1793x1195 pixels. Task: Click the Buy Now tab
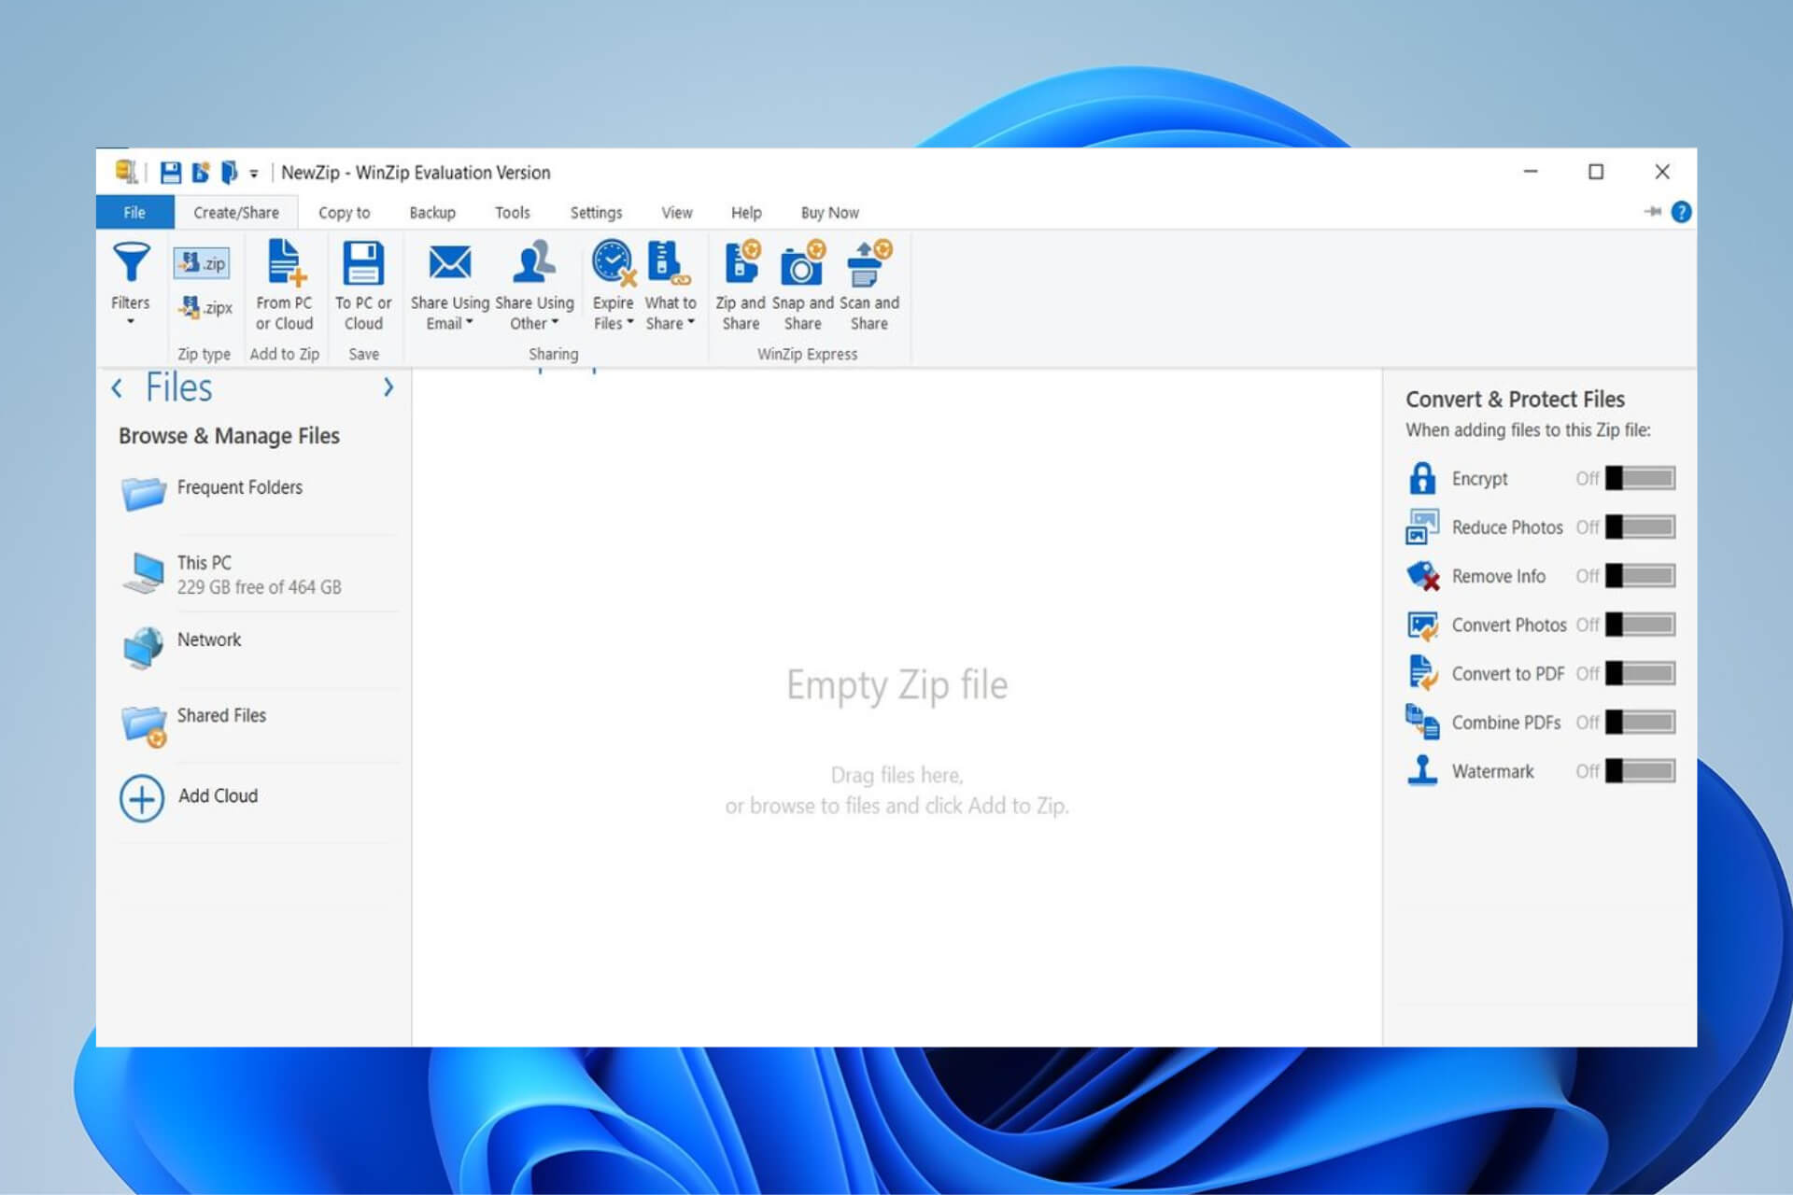(x=829, y=213)
